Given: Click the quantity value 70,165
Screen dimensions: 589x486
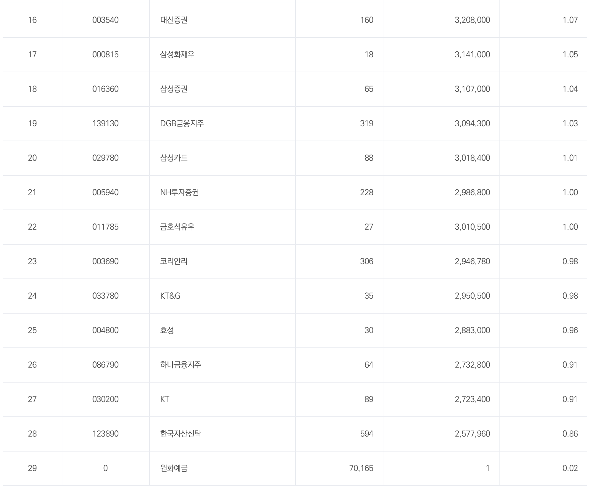Looking at the screenshot, I should 361,468.
